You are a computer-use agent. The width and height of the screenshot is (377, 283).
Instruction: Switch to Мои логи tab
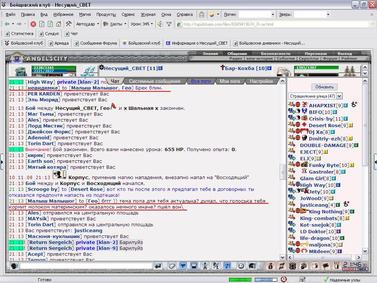230,81
